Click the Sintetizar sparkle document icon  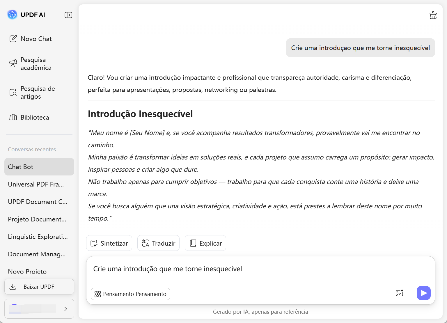click(94, 243)
